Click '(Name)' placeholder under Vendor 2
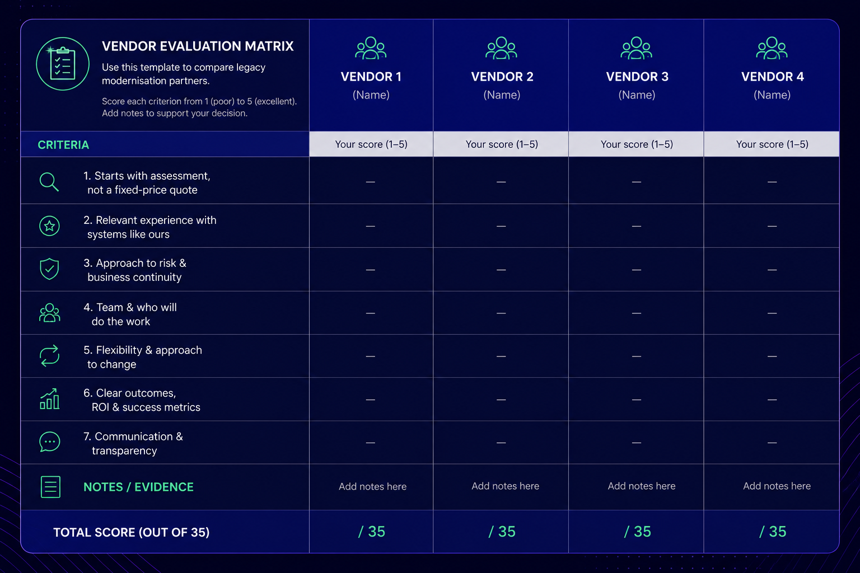Image resolution: width=860 pixels, height=573 pixels. click(x=502, y=95)
